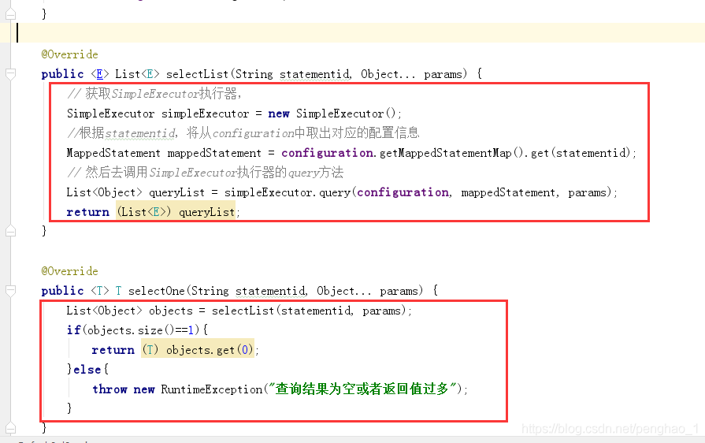Click the highlighted (T) objects.get(0) expression
The image size is (705, 443).
click(198, 350)
